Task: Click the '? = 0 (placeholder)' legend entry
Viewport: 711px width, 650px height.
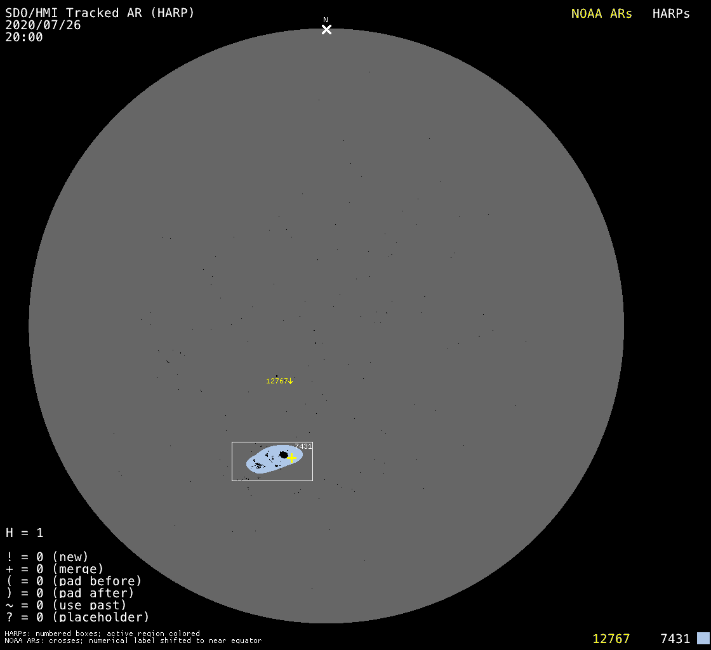Action: 77,616
